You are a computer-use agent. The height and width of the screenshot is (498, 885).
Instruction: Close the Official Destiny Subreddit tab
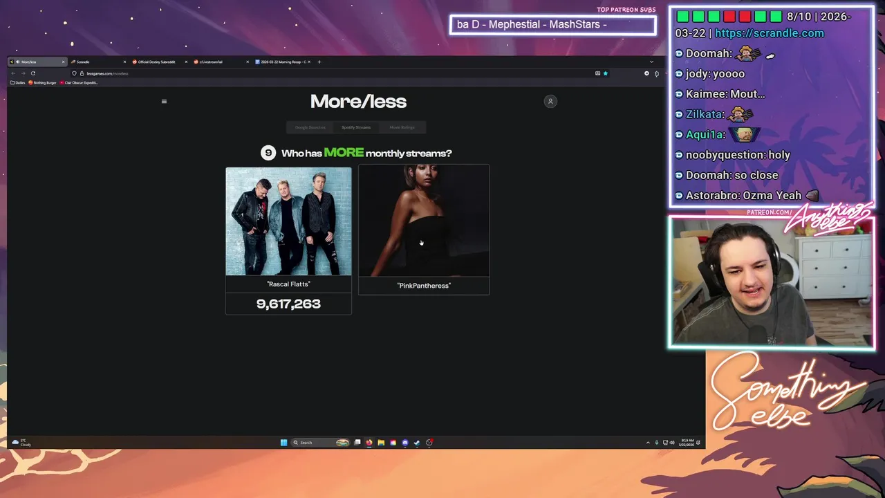click(x=186, y=62)
